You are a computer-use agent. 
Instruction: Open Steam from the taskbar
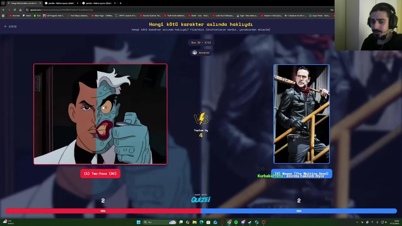click(x=250, y=222)
